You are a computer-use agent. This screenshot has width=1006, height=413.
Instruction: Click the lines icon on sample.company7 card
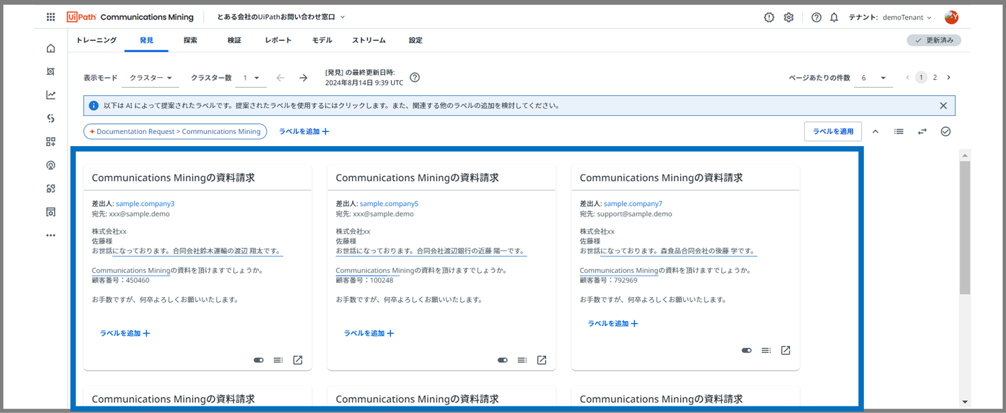click(x=767, y=350)
